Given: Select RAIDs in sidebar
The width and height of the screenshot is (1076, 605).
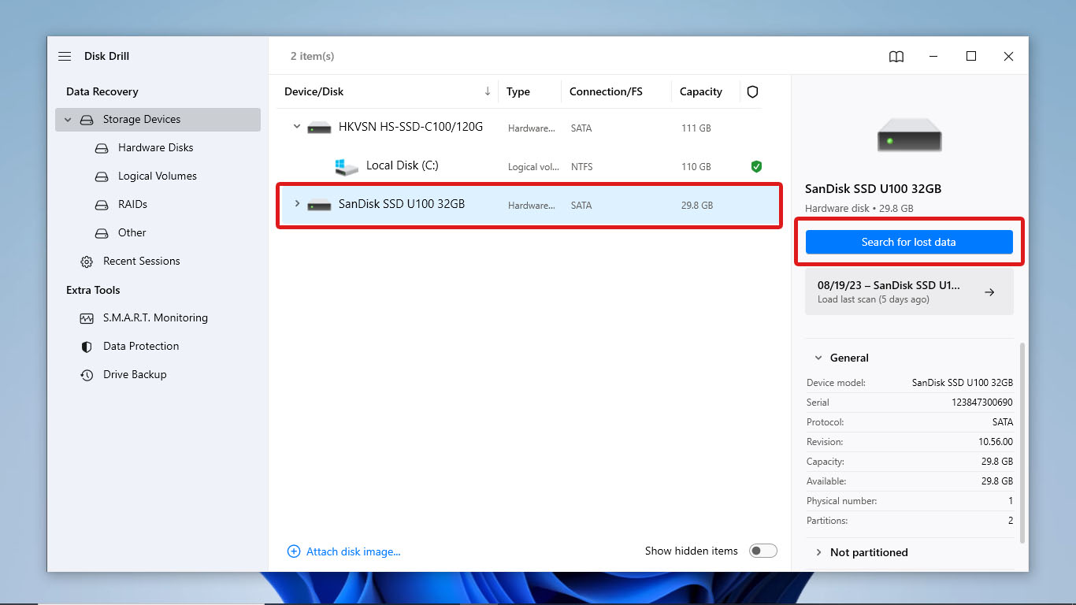Looking at the screenshot, I should pyautogui.click(x=132, y=205).
